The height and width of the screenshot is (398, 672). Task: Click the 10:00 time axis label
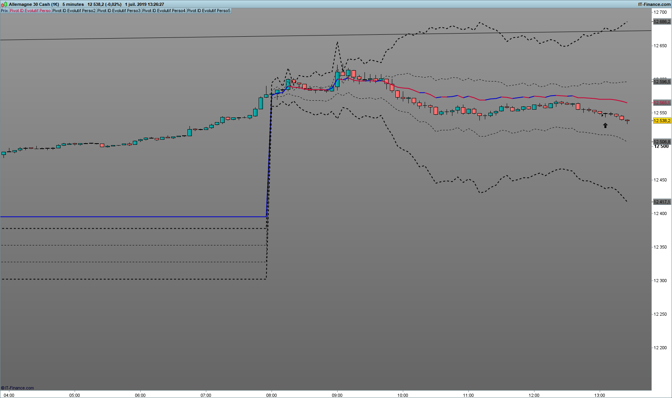(403, 395)
